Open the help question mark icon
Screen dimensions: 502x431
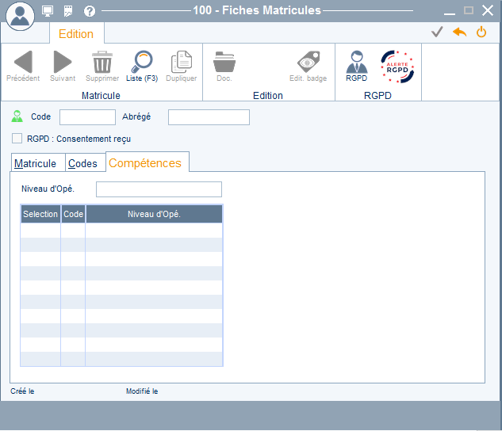pos(90,11)
